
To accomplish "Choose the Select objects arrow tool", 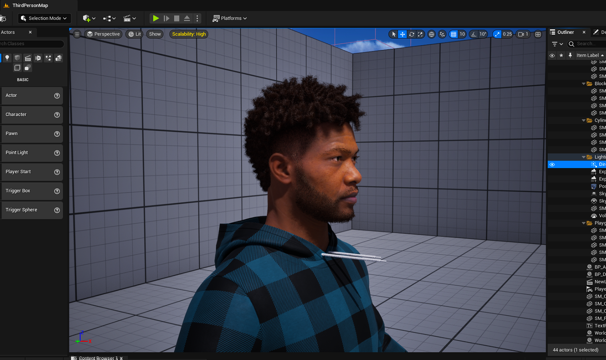I will (x=394, y=34).
